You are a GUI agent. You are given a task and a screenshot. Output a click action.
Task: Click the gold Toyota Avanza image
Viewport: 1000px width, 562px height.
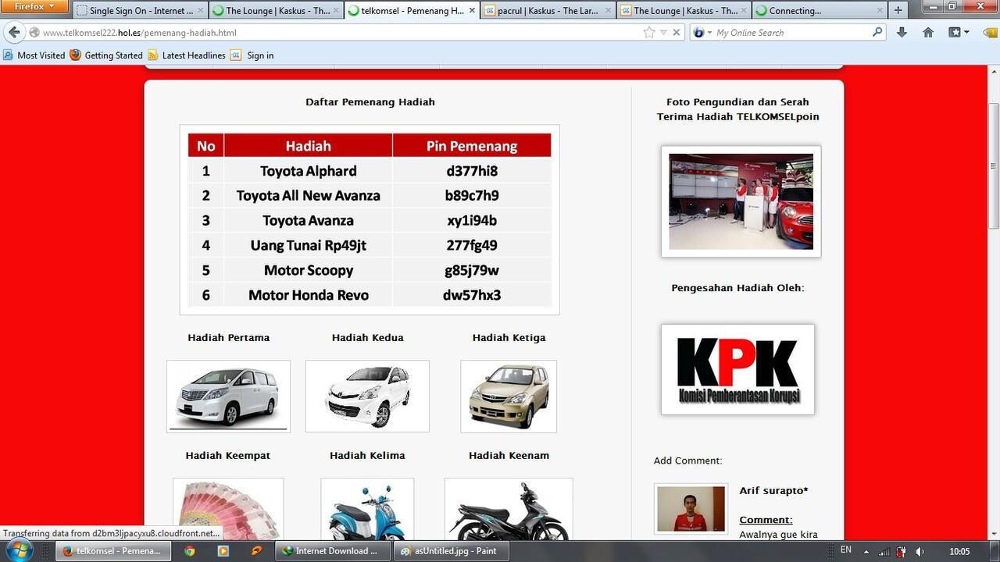point(509,396)
